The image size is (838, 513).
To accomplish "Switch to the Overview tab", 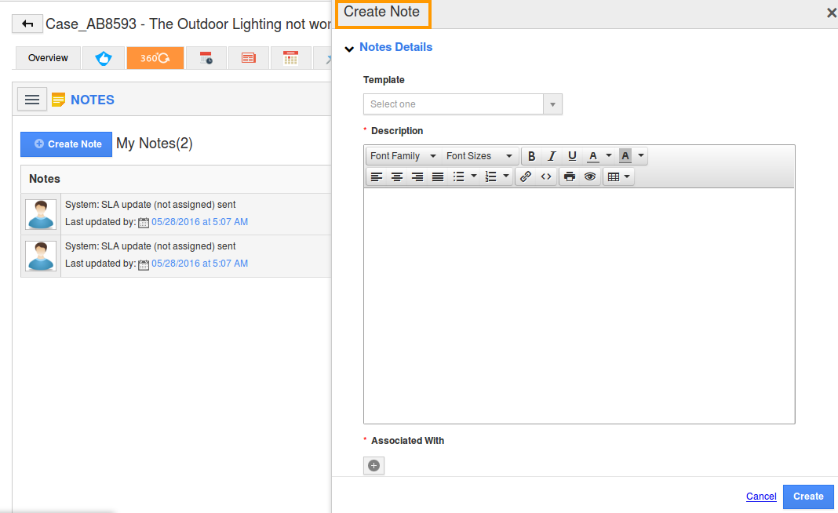I will click(x=47, y=57).
